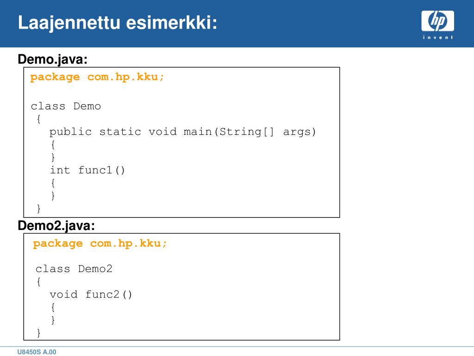The image size is (474, 356).
Task: Click the word invent under logo
Action: pos(438,37)
